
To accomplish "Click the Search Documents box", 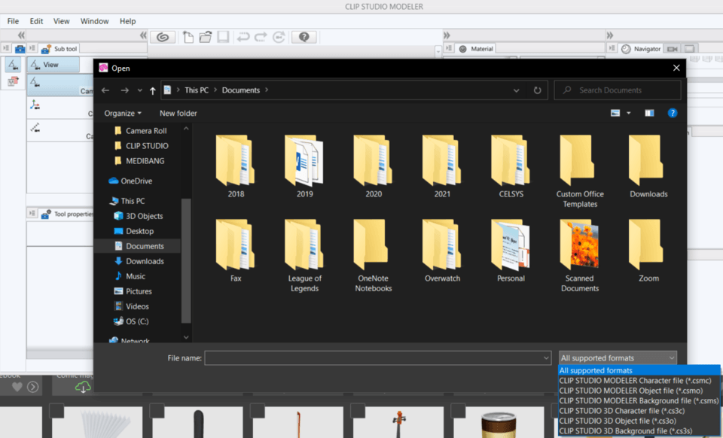I will [618, 90].
